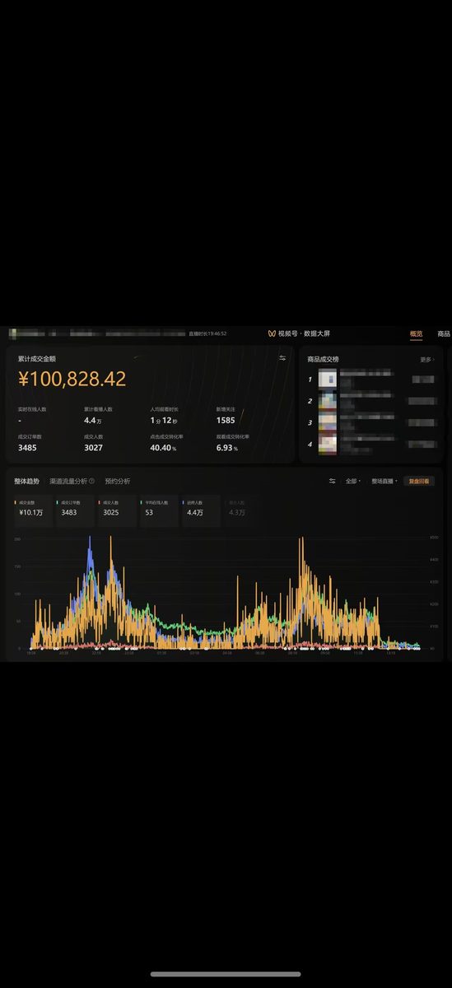This screenshot has width=452, height=988.
Task: Toggle the 4.4万 metric card
Action: (x=201, y=510)
